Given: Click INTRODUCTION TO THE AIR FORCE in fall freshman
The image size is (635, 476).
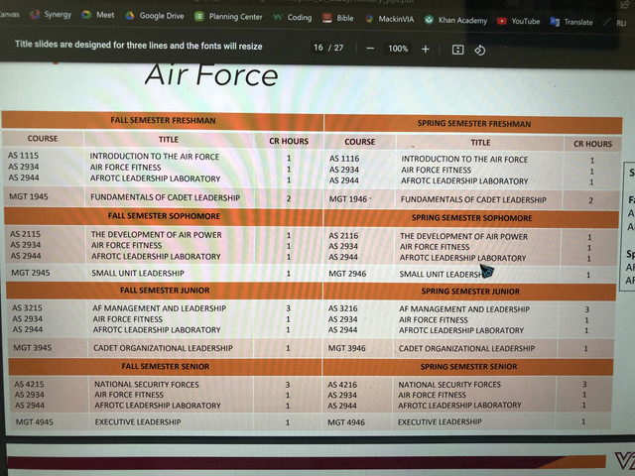Looking at the screenshot, I should click(155, 157).
